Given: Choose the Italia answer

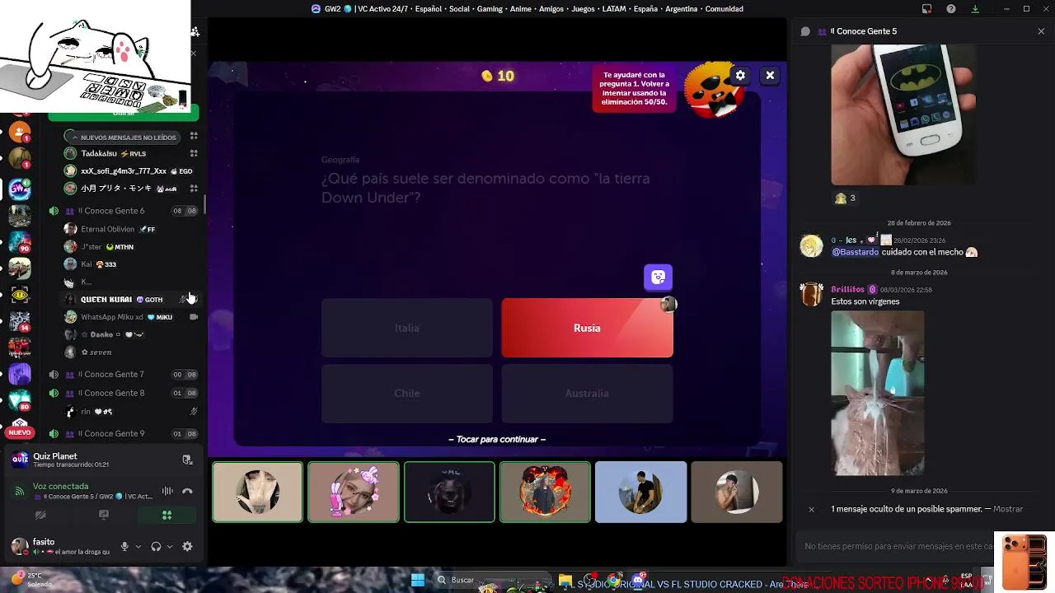Looking at the screenshot, I should click(406, 328).
